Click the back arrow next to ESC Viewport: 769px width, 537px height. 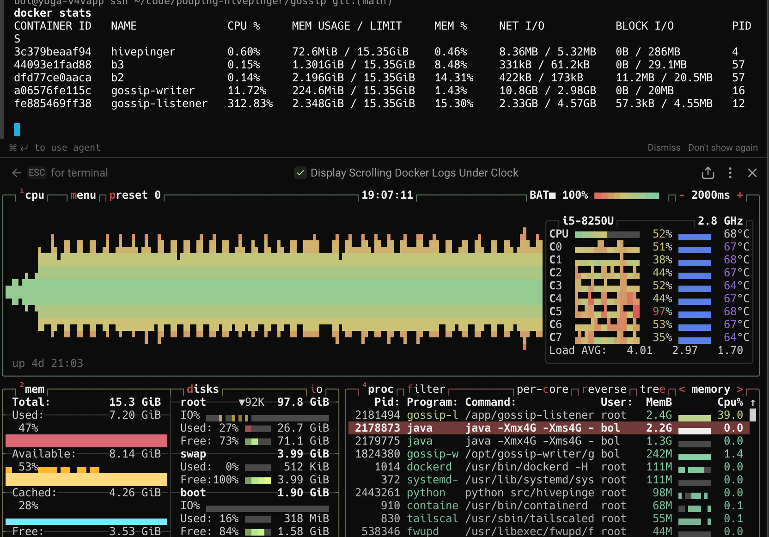tap(17, 173)
